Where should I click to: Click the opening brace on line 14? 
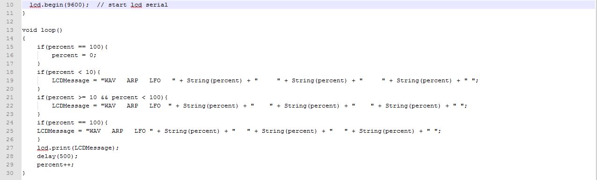tap(24, 38)
